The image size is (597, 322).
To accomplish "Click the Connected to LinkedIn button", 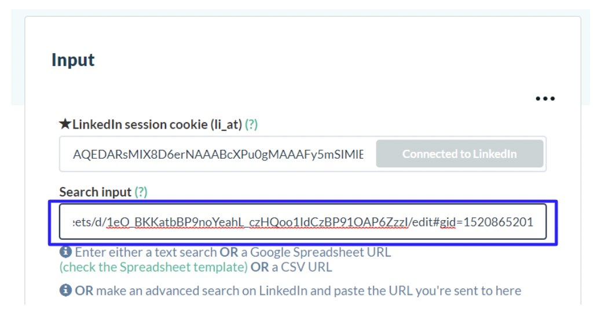I will click(460, 154).
